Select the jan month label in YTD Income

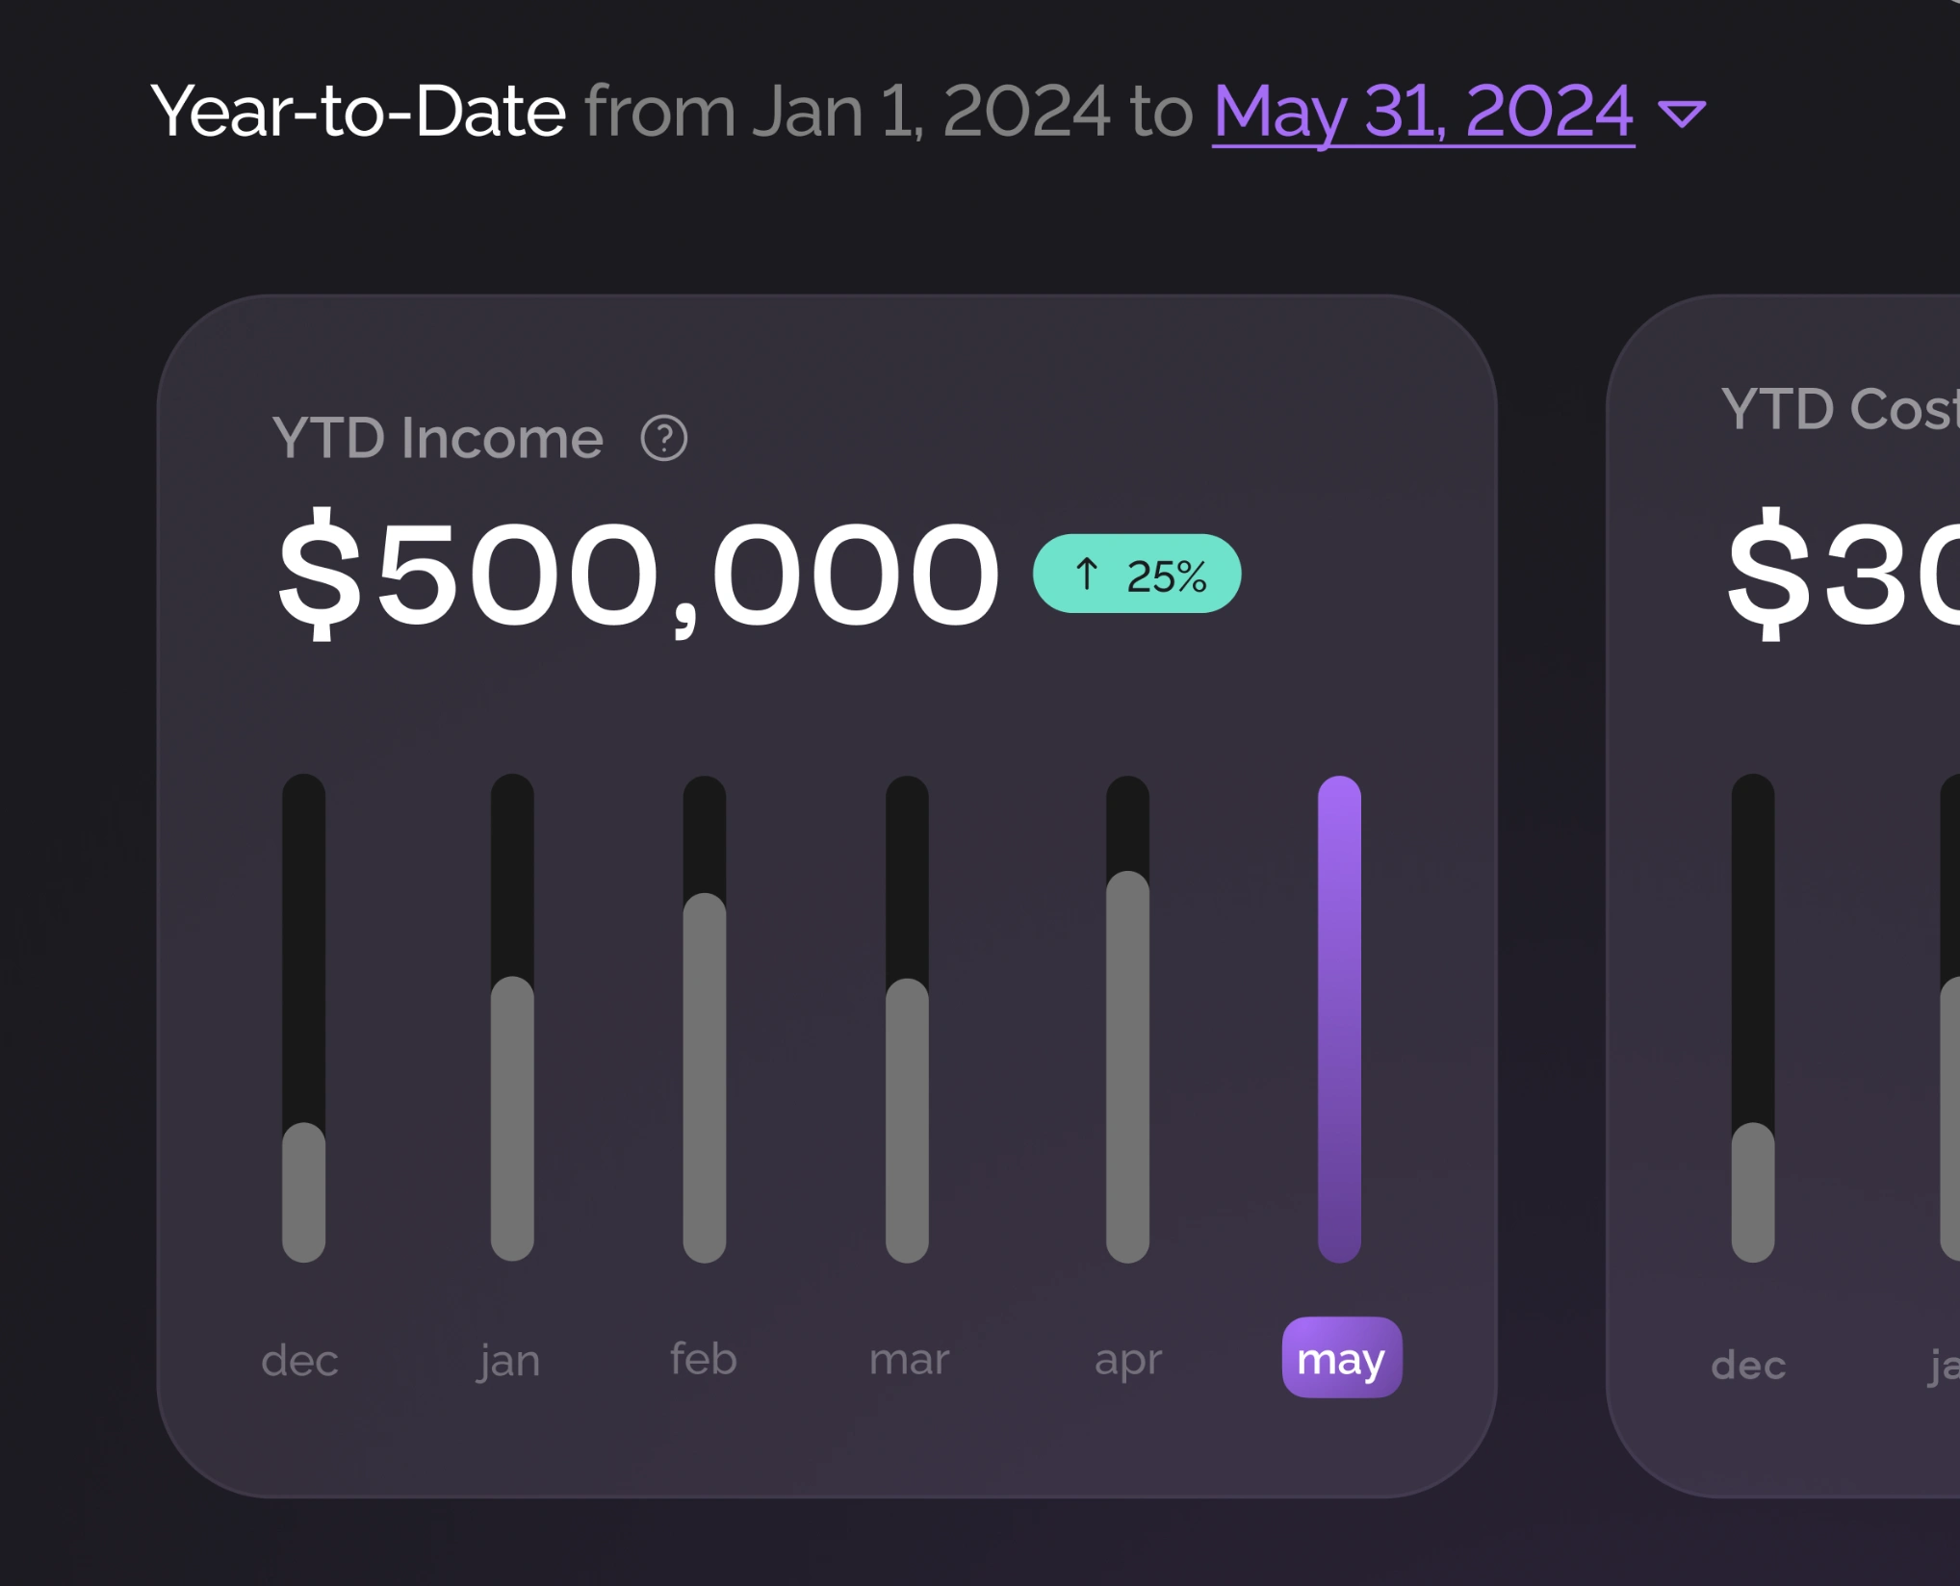508,1361
